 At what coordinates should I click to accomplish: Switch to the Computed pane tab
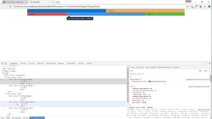coord(140,67)
